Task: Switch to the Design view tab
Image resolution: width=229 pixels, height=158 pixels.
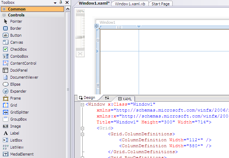Action: click(87, 98)
